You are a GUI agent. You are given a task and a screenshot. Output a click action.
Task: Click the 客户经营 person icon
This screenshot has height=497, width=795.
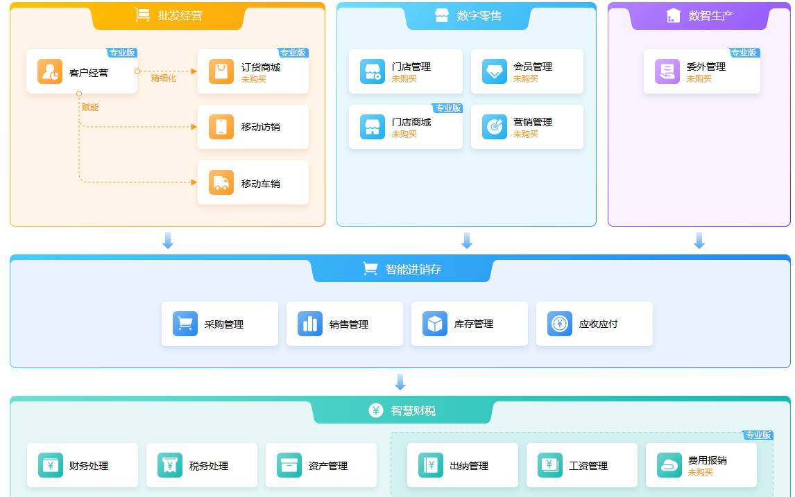[x=50, y=71]
